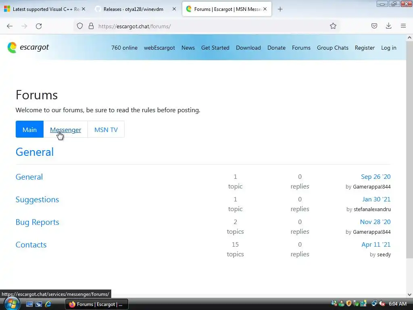
Task: Switch to Releases otya128/winevdm tab
Action: [x=136, y=9]
